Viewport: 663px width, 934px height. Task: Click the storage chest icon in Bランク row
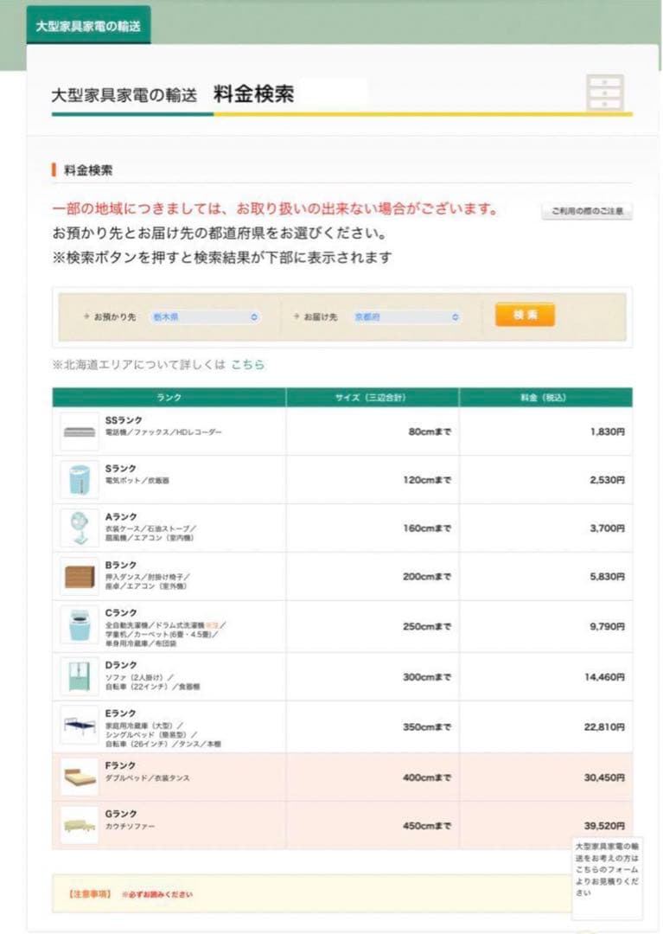tap(78, 578)
